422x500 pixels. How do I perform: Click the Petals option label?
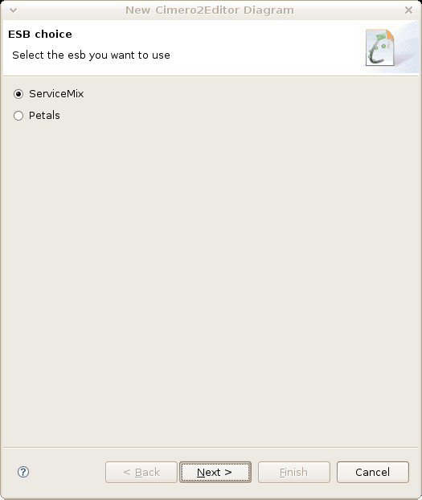(x=44, y=116)
